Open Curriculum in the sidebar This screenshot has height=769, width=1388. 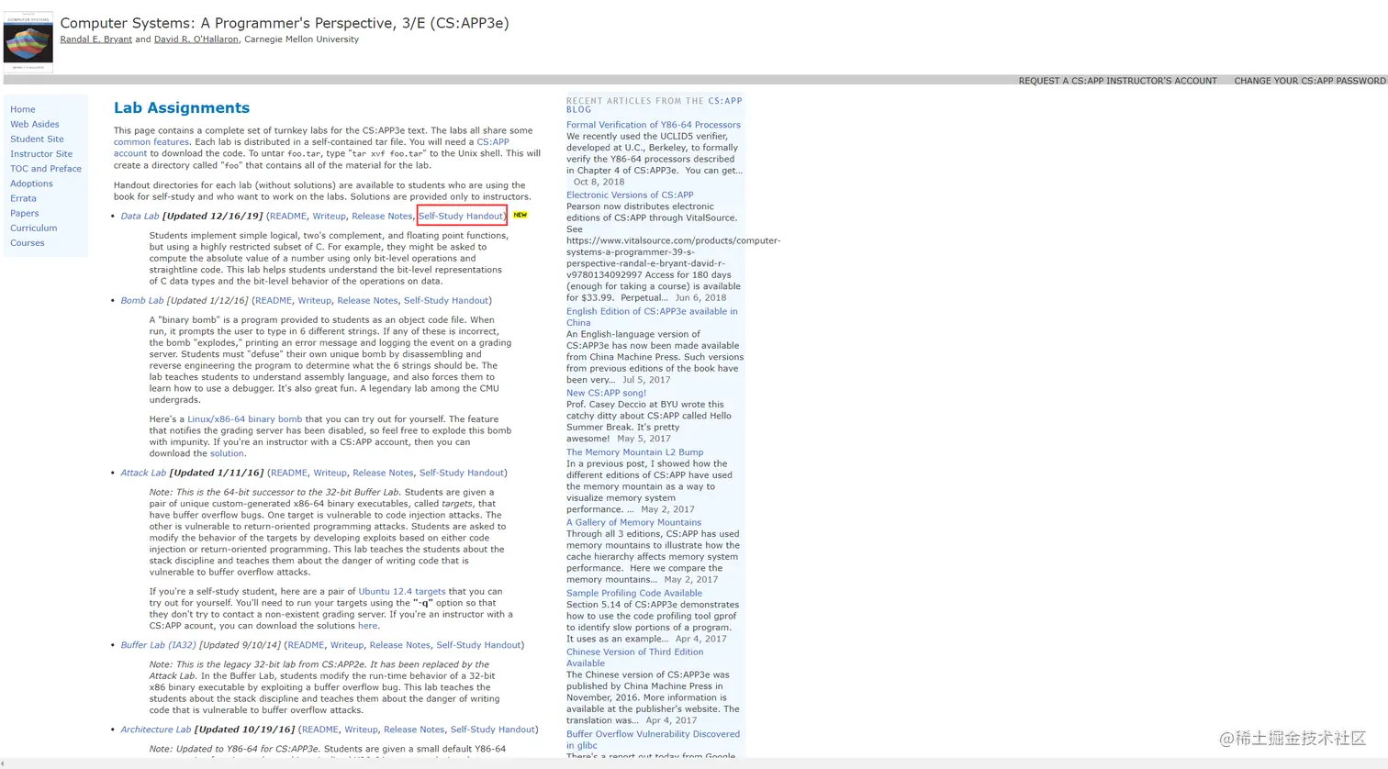click(x=34, y=228)
